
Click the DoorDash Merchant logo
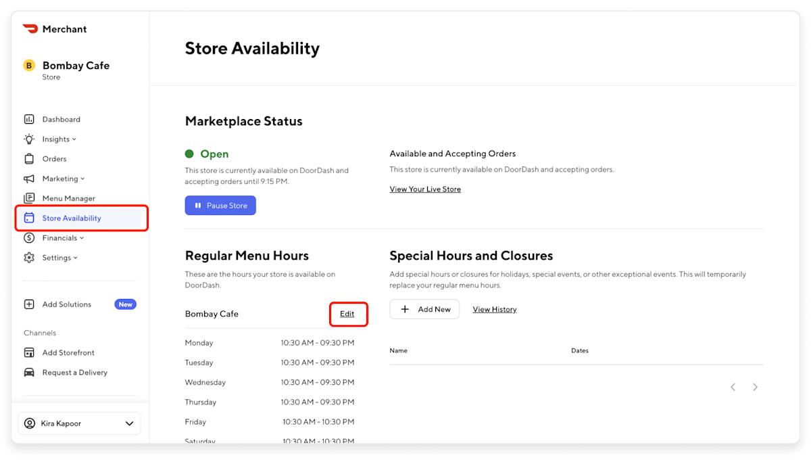tap(55, 29)
